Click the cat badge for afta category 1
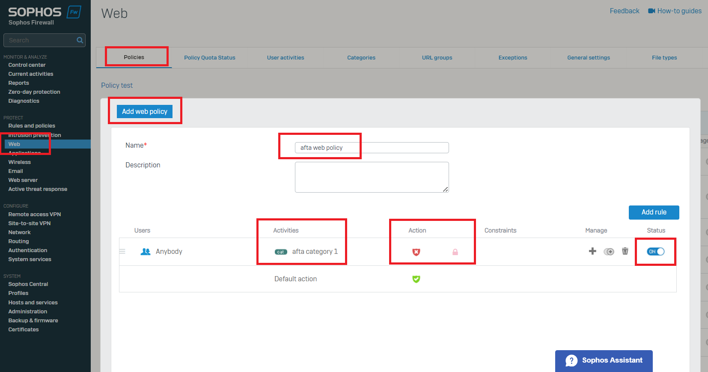The image size is (708, 372). click(281, 252)
